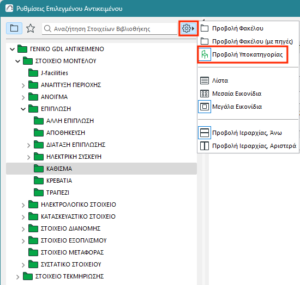
Task: Expand ΑΝΟΙΓΜΑ folder
Action: [x=23, y=97]
